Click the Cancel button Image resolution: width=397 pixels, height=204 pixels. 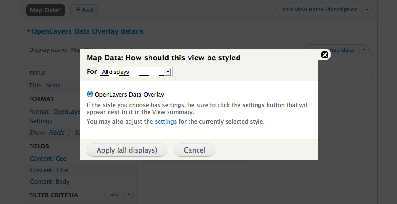(194, 150)
